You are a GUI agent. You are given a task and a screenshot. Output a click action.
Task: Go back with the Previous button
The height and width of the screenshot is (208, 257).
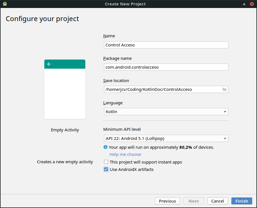[x=167, y=201]
